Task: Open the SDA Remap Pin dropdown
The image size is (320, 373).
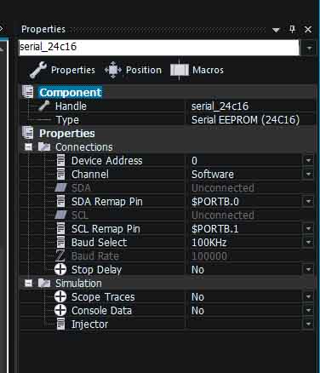Action: [308, 202]
